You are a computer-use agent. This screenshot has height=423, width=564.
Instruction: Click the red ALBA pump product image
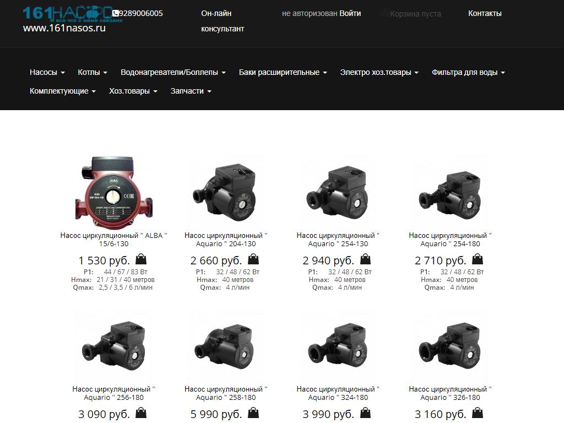pos(113,191)
